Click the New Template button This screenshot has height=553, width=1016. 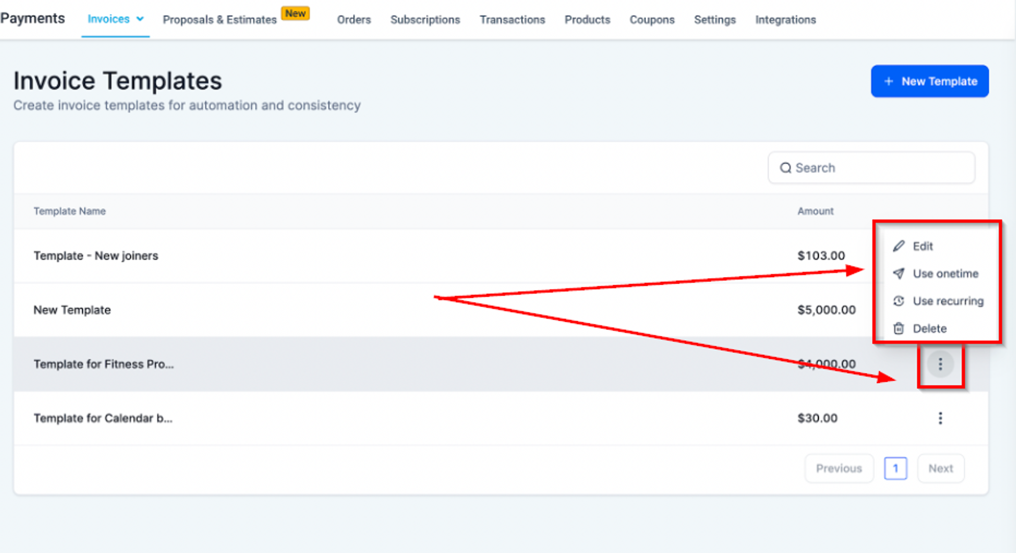click(x=930, y=81)
